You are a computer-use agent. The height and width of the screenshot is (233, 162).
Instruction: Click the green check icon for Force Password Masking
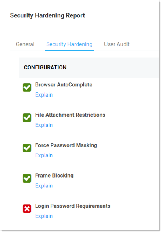coord(27,148)
